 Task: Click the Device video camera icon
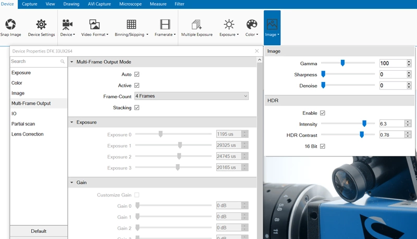coord(67,24)
